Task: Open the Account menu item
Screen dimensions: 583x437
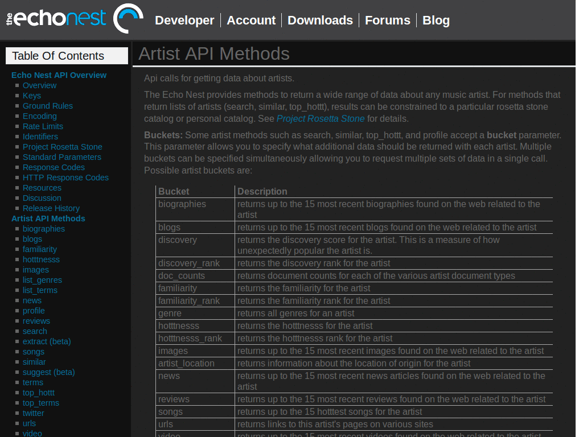Action: click(251, 20)
